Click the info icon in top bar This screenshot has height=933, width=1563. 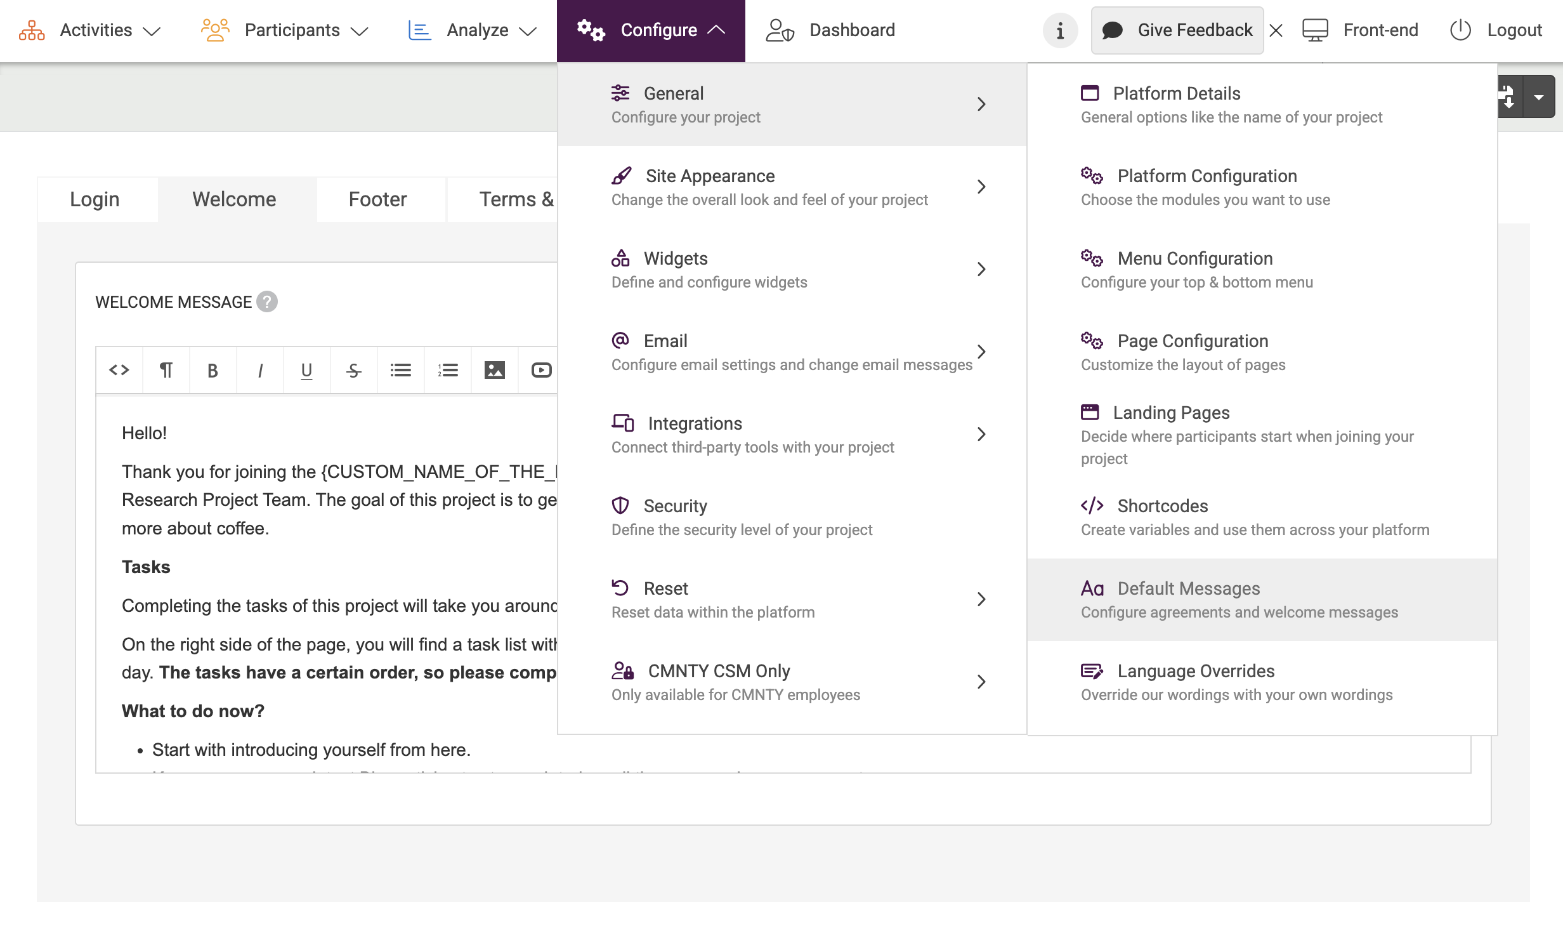point(1060,30)
